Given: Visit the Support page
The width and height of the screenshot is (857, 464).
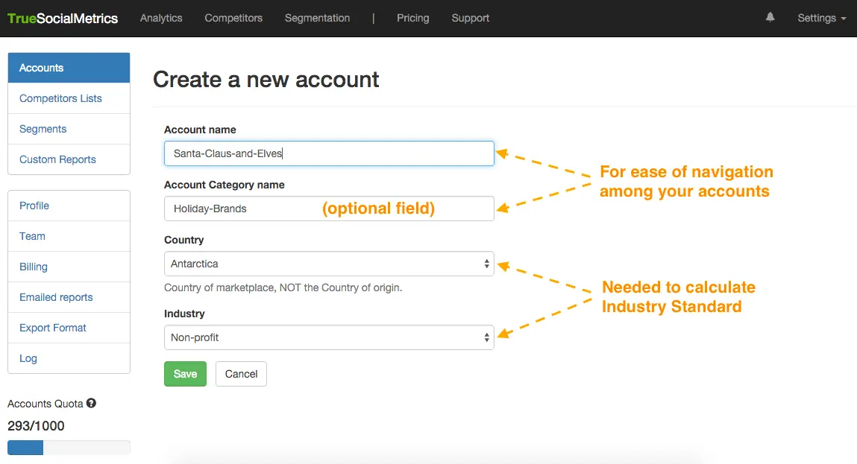Looking at the screenshot, I should point(470,18).
